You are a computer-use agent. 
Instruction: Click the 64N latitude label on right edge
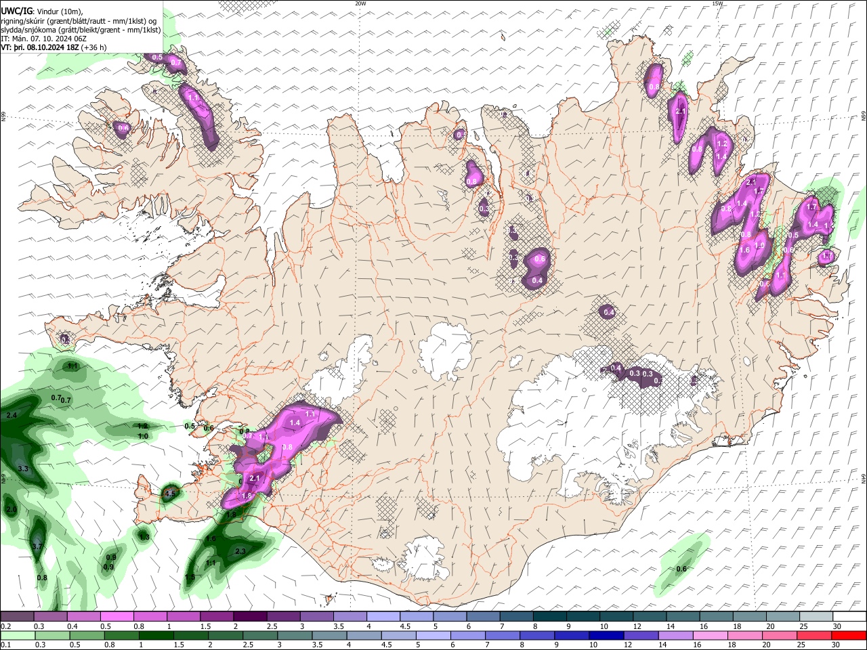[x=864, y=479]
